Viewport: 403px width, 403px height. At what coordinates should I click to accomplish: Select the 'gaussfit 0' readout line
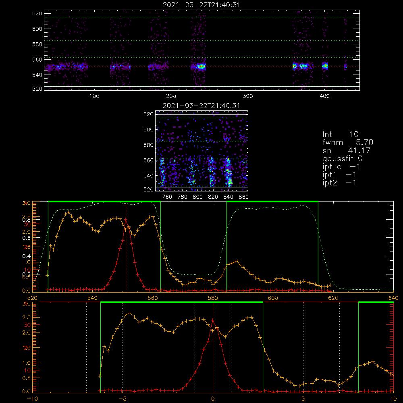click(342, 158)
